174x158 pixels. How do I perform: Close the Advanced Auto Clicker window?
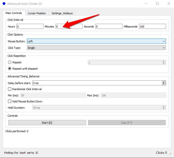[169, 4]
